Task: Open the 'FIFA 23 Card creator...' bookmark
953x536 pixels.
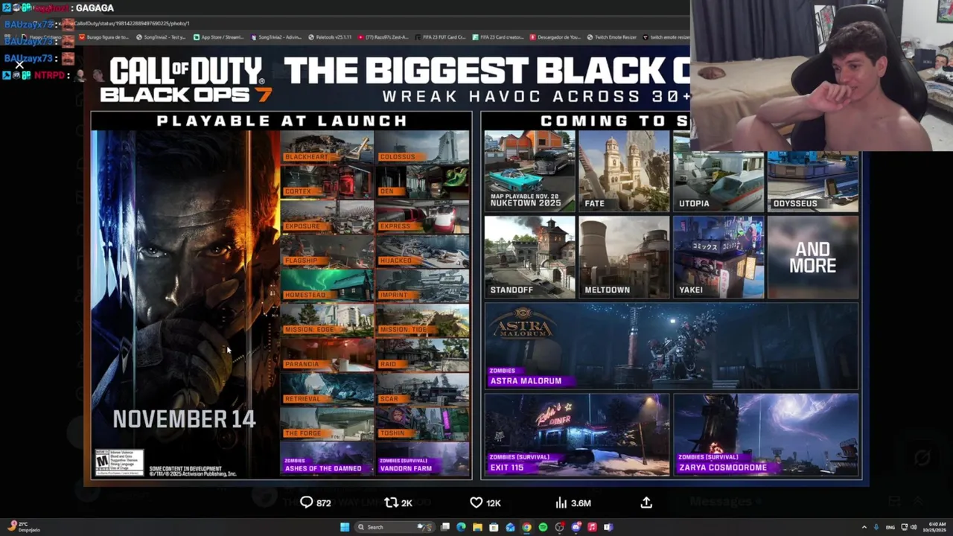Action: [499, 37]
